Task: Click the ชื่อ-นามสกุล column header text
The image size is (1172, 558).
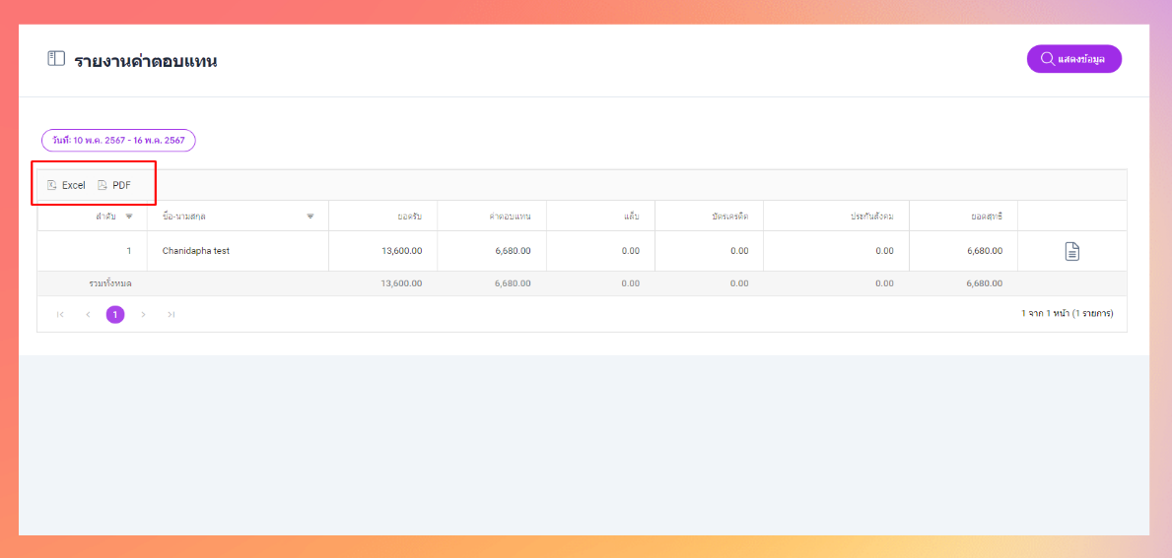Action: point(184,217)
